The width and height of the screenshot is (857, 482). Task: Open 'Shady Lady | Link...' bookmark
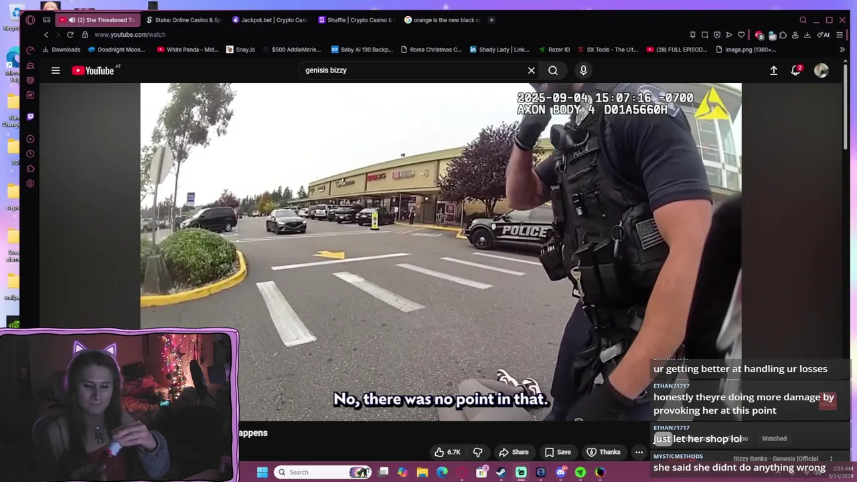click(x=499, y=50)
